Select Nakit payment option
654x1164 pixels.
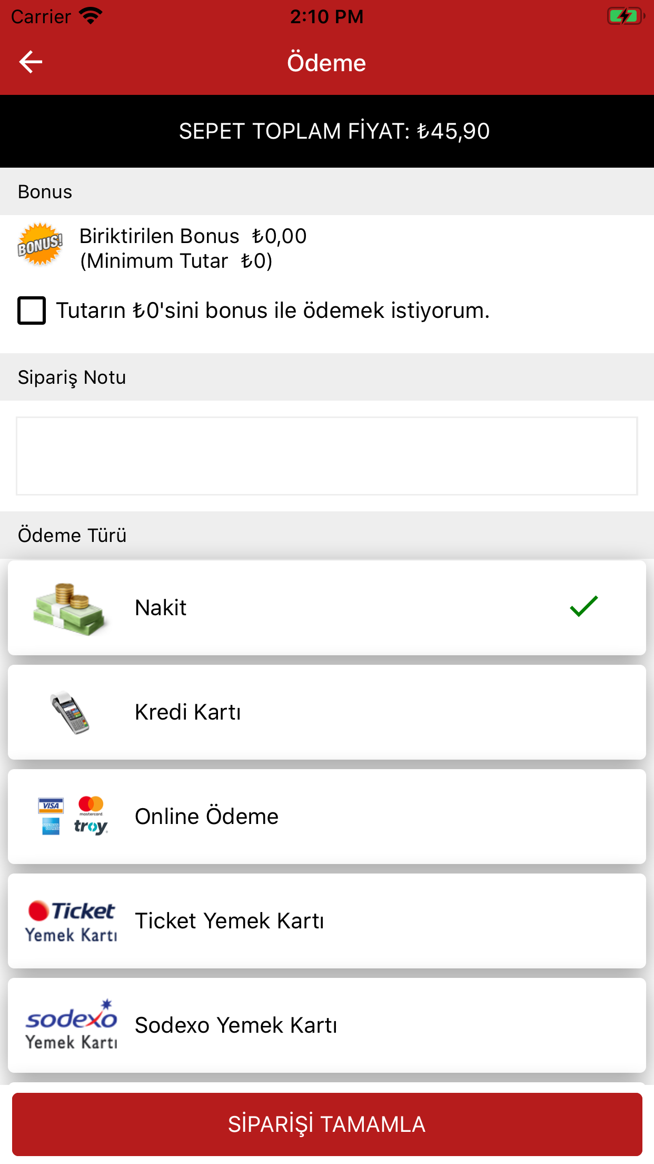326,607
